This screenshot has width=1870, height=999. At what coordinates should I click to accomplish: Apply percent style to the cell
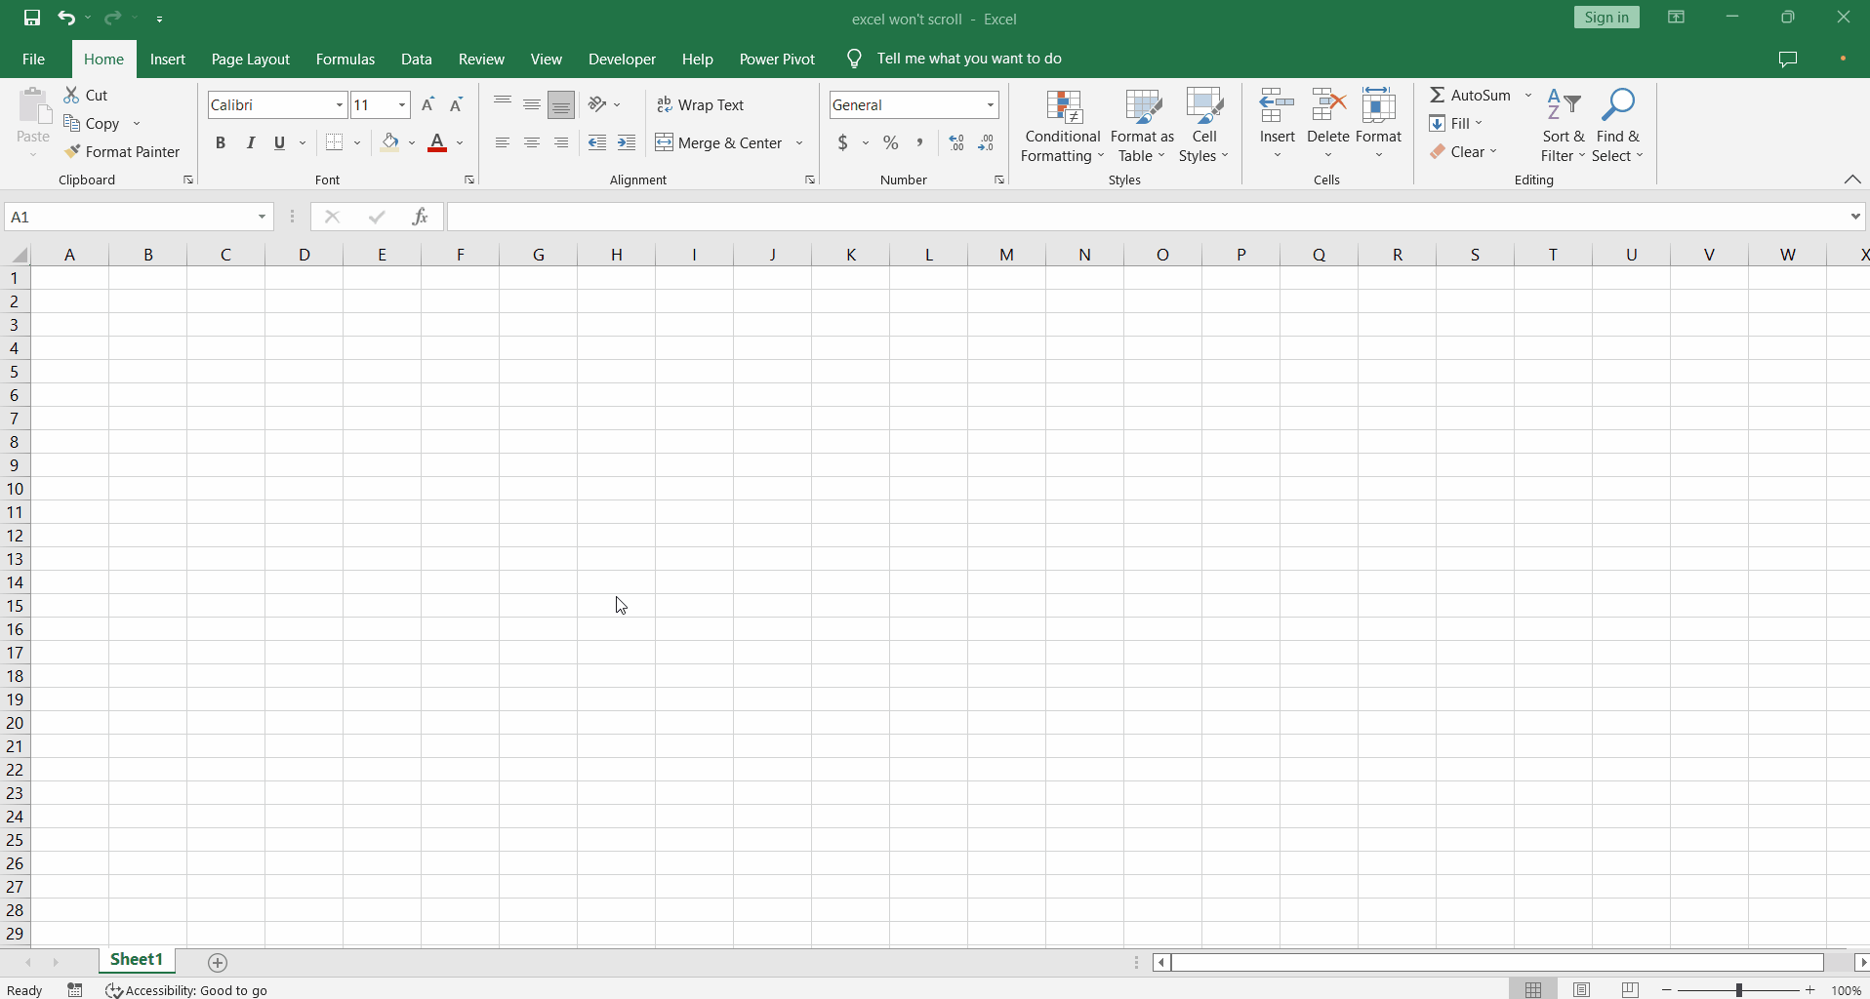tap(891, 142)
